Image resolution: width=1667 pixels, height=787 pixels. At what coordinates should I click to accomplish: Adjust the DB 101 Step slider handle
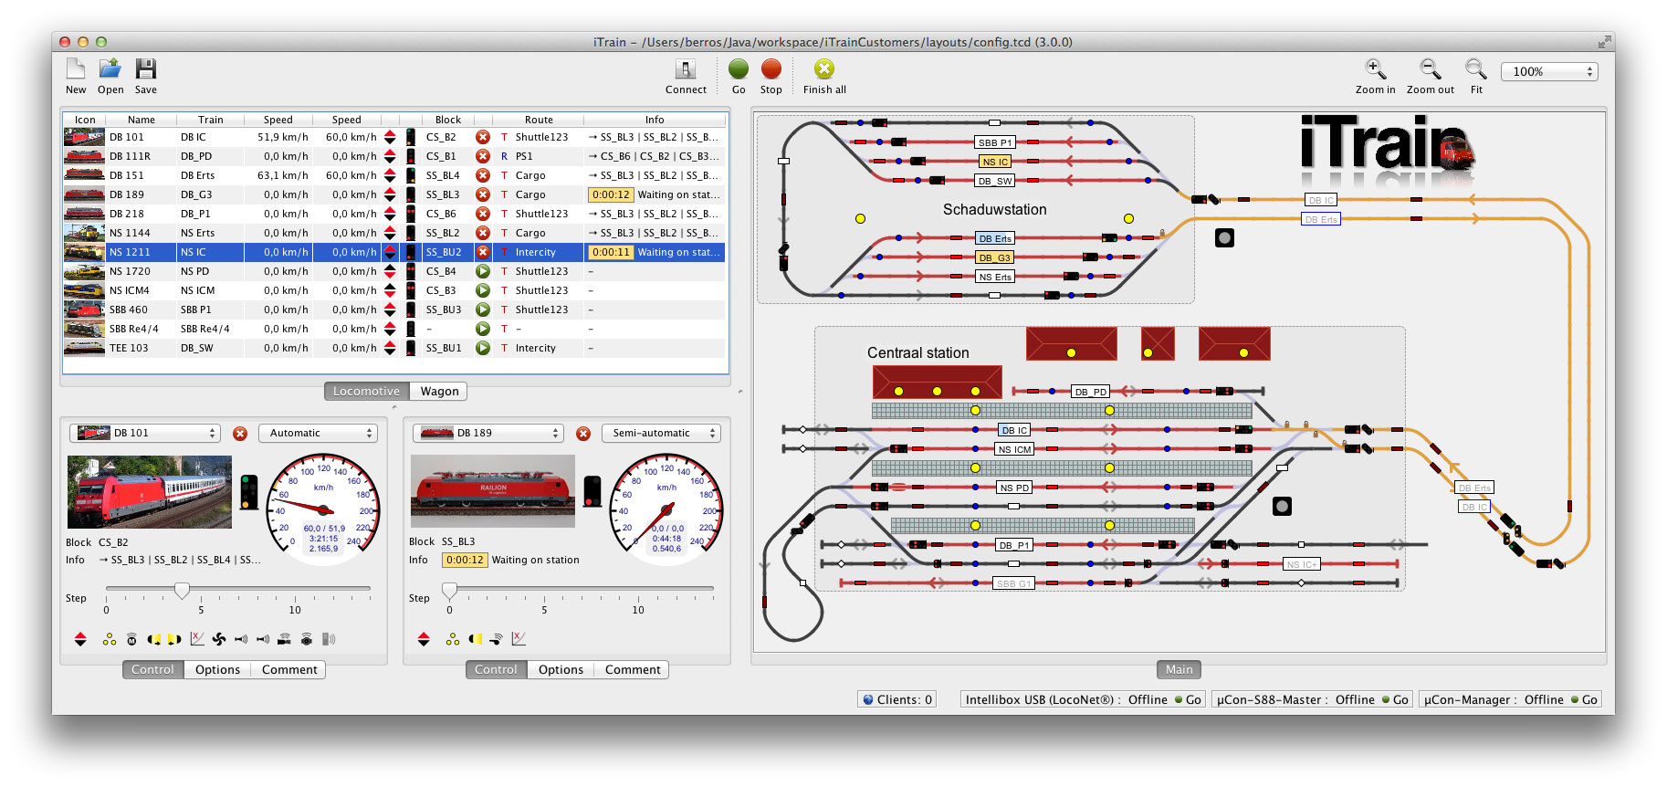point(182,591)
